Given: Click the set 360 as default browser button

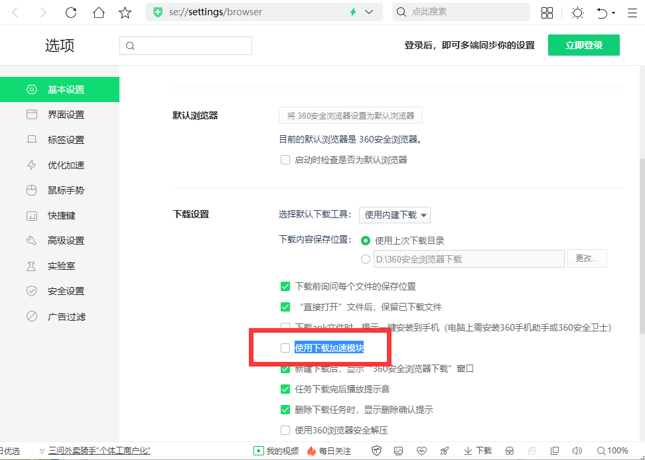Looking at the screenshot, I should [x=350, y=115].
